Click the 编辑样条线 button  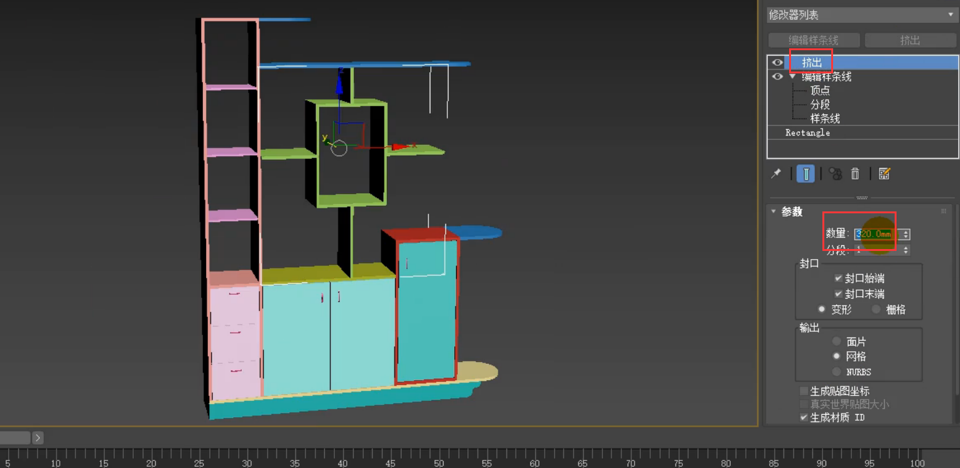tap(814, 40)
